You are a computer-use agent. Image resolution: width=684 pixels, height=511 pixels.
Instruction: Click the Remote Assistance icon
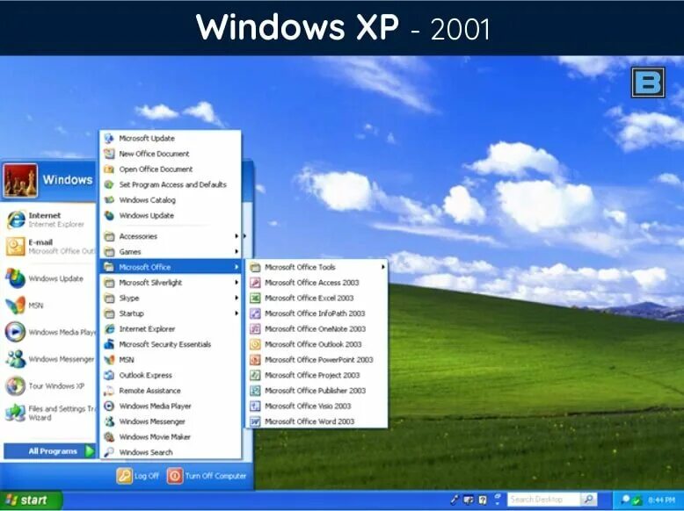pyautogui.click(x=109, y=391)
